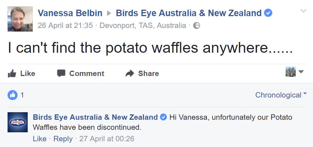313x147 pixels.
Task: Click the thumbs-up Like icon under the post
Action: coord(12,73)
